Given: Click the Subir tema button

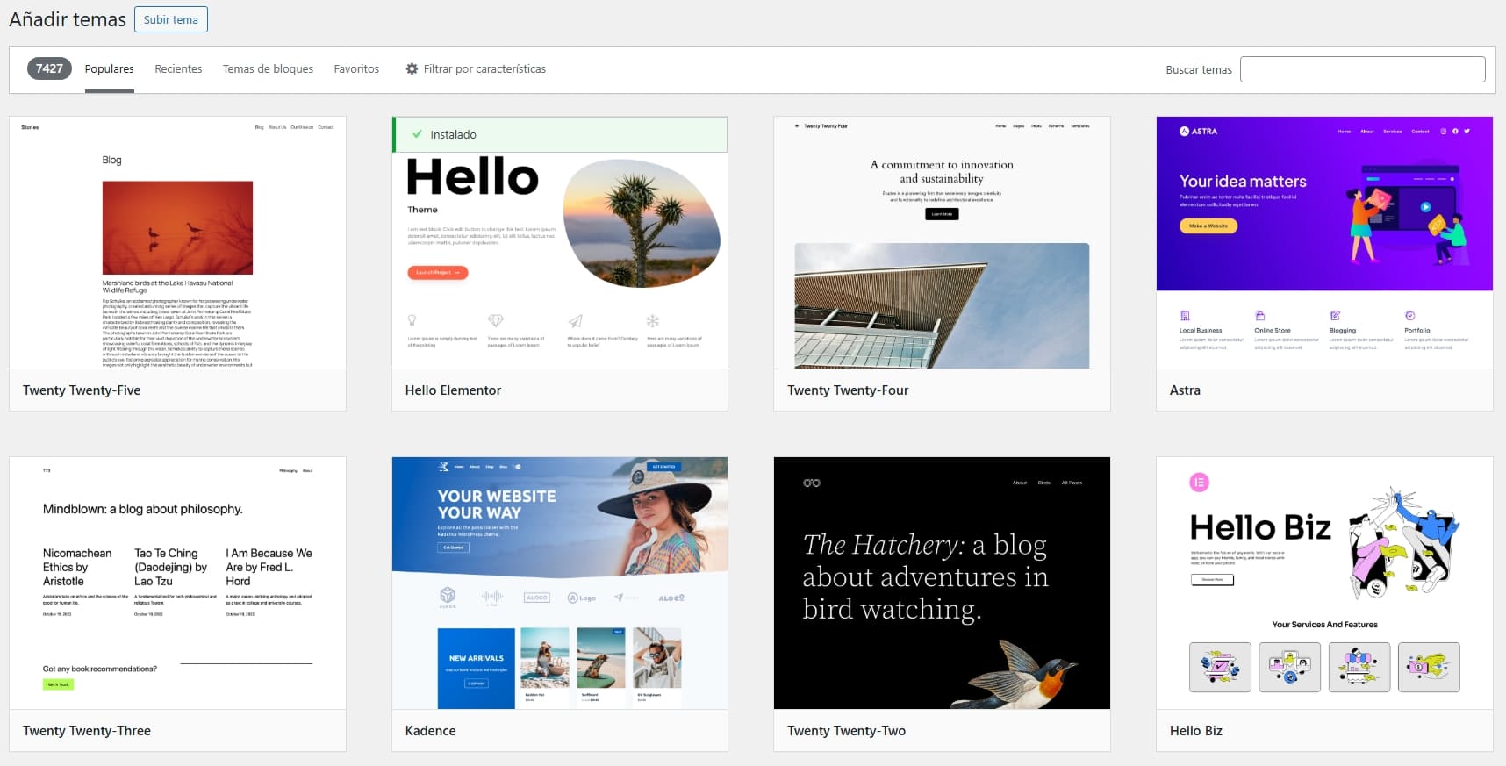Looking at the screenshot, I should point(171,19).
